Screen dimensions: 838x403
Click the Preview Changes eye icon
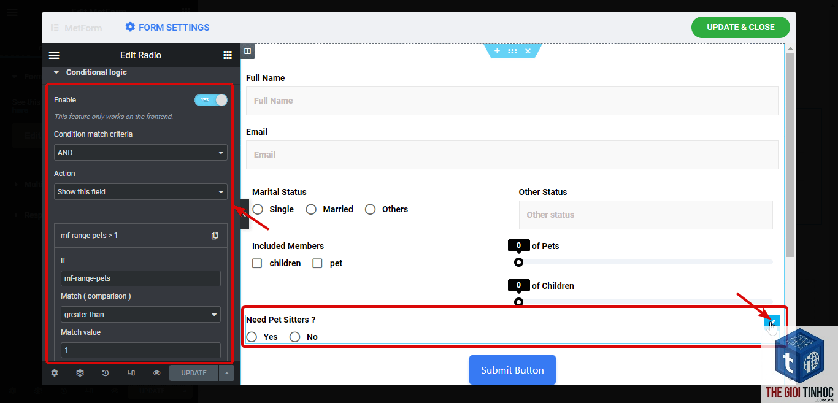point(156,373)
